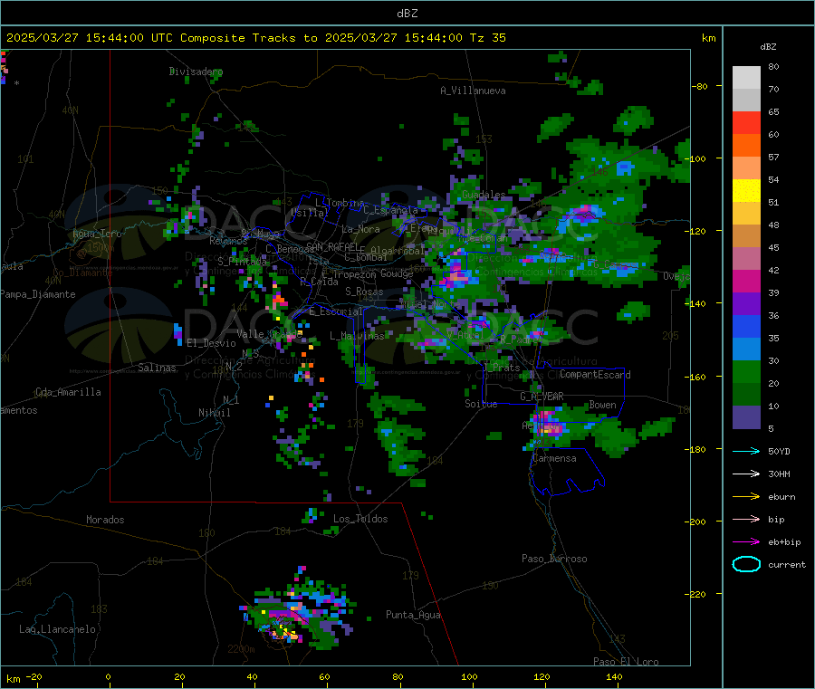Screen dimensions: 815x689
Task: Click the Los_Toldos map label
Action: pos(360,519)
